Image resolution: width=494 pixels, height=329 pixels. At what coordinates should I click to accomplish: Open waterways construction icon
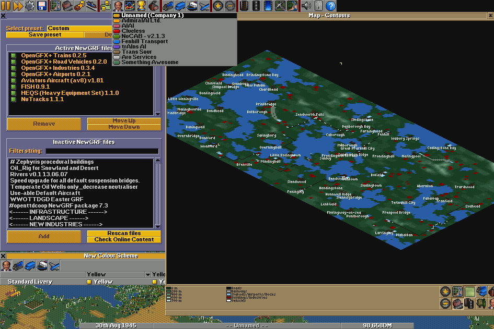[268, 6]
